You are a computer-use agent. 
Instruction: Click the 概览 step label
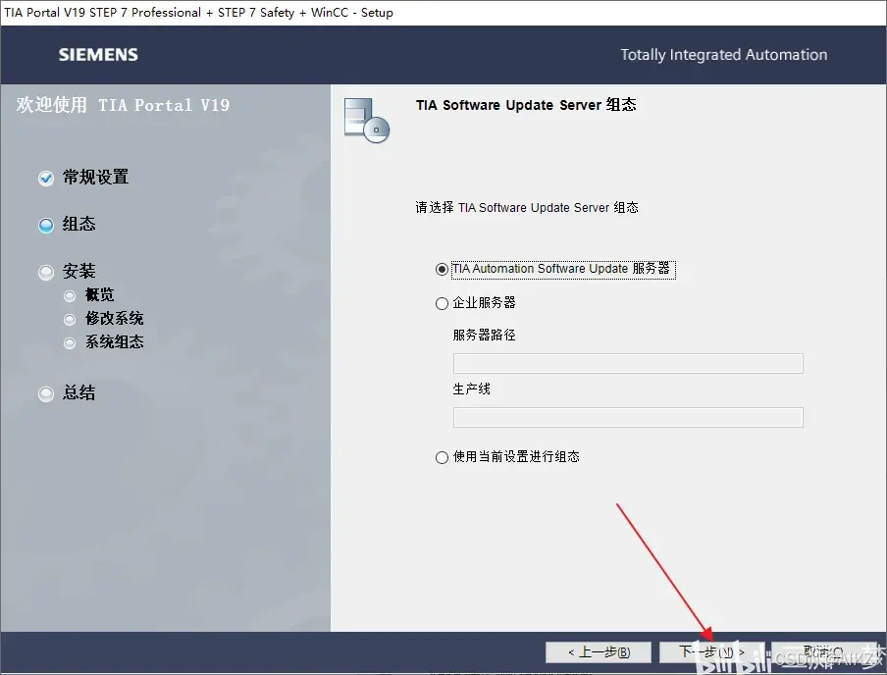pos(99,294)
